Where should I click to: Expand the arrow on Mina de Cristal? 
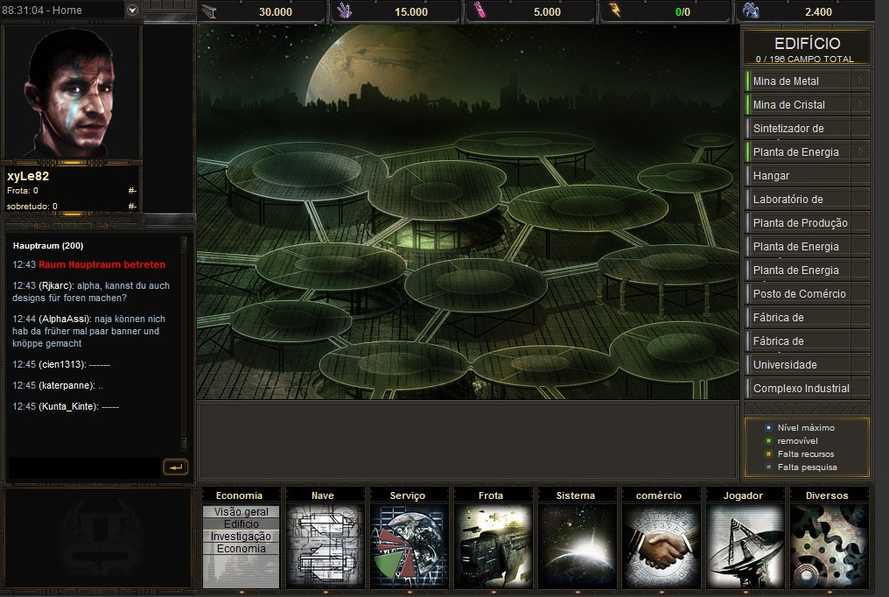tap(861, 104)
